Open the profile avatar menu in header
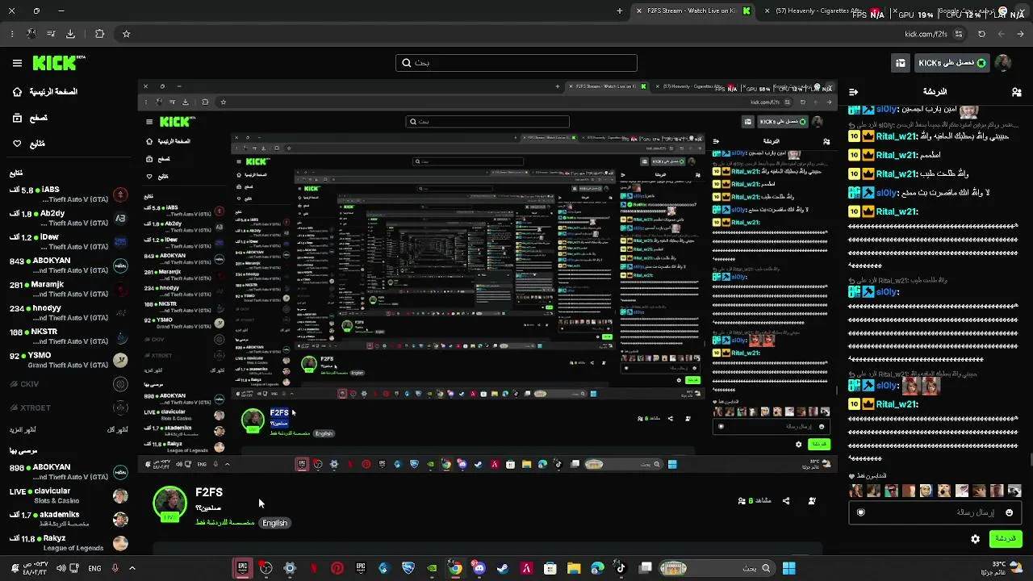The height and width of the screenshot is (581, 1033). [x=1003, y=63]
